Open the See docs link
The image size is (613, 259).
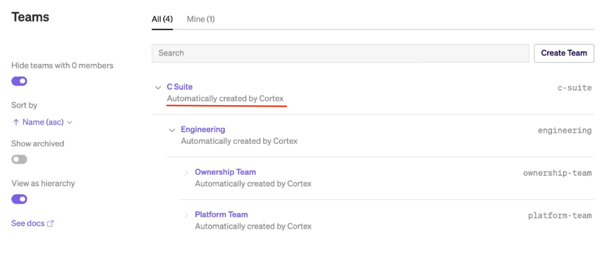pos(28,224)
